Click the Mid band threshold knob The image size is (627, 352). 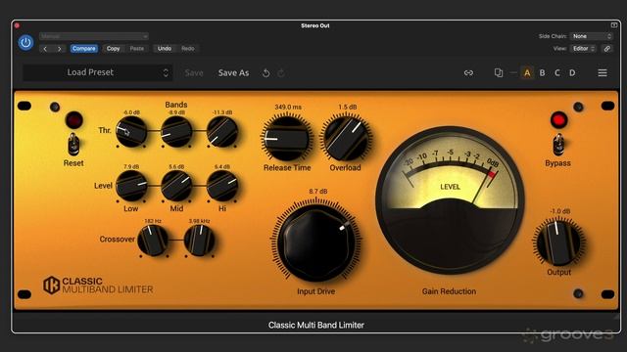point(176,131)
